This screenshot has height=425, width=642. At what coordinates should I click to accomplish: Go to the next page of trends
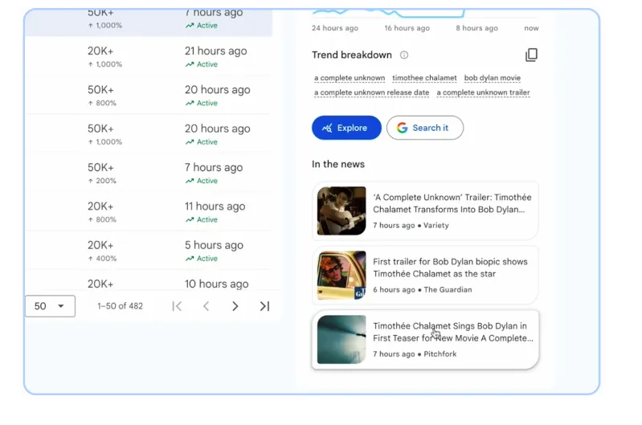(x=235, y=306)
